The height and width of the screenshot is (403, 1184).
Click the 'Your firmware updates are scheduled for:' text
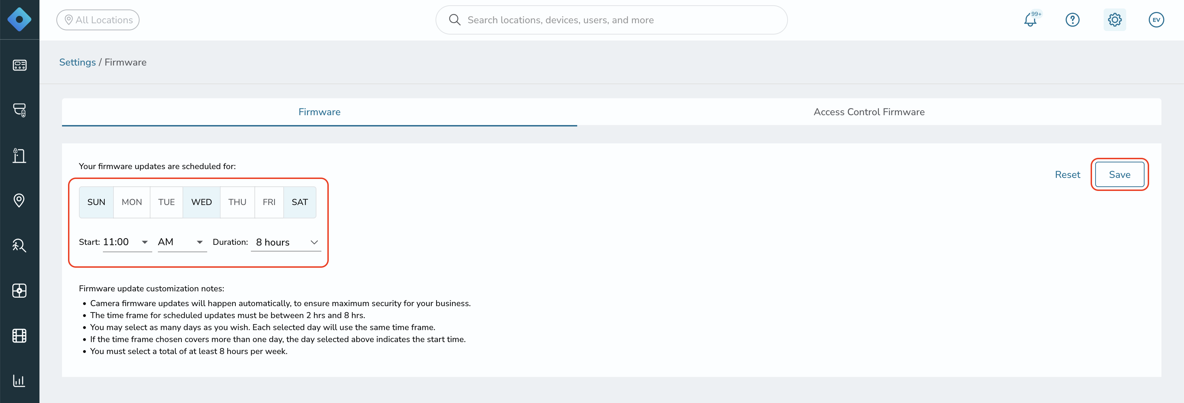[x=157, y=166]
